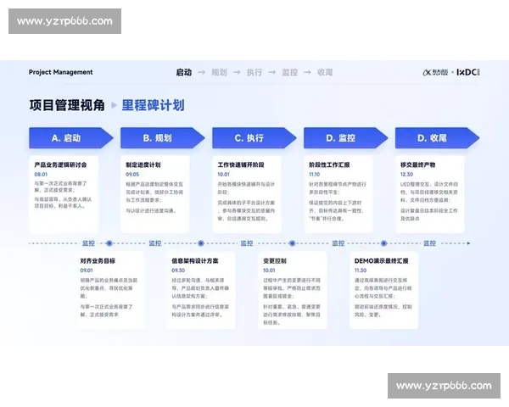Image resolution: width=509 pixels, height=407 pixels.
Task: Select the blue D. 监控 arrow banner
Action: 343,137
